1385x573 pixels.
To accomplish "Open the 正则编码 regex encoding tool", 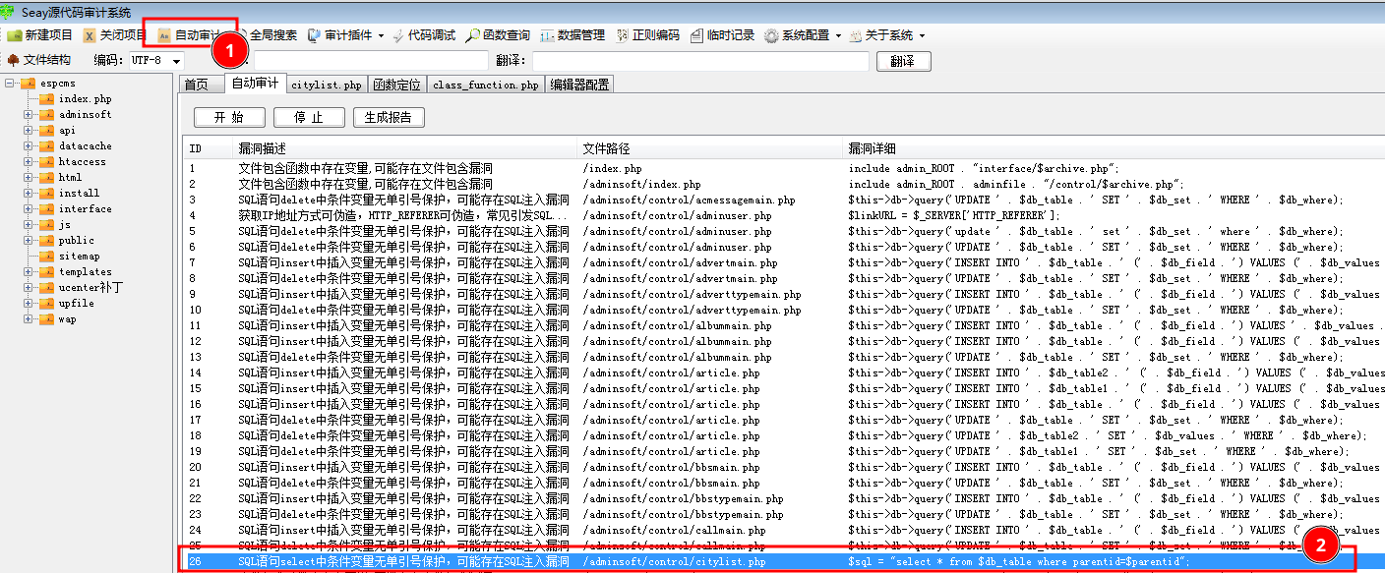I will [647, 35].
